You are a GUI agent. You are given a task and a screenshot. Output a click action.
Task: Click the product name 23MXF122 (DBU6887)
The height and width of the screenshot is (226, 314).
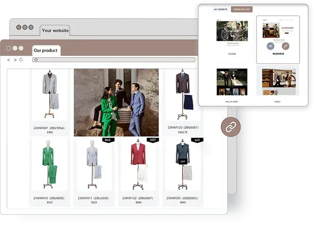pos(138,198)
